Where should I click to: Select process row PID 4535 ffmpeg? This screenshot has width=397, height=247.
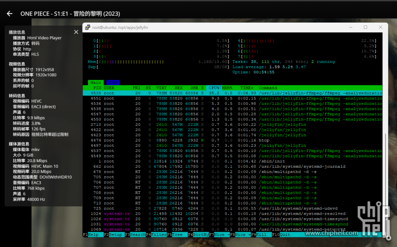(x=233, y=93)
